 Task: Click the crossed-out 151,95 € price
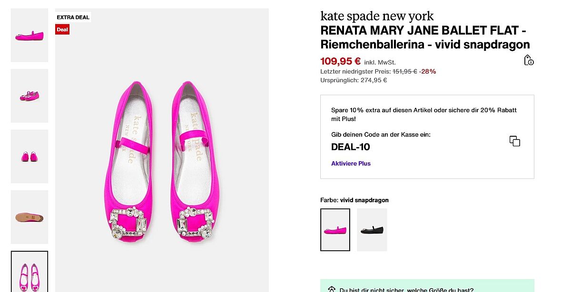coord(404,72)
